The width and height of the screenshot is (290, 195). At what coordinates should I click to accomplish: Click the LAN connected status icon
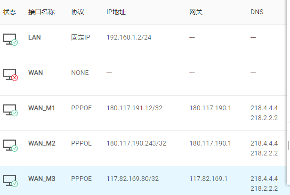click(x=10, y=40)
